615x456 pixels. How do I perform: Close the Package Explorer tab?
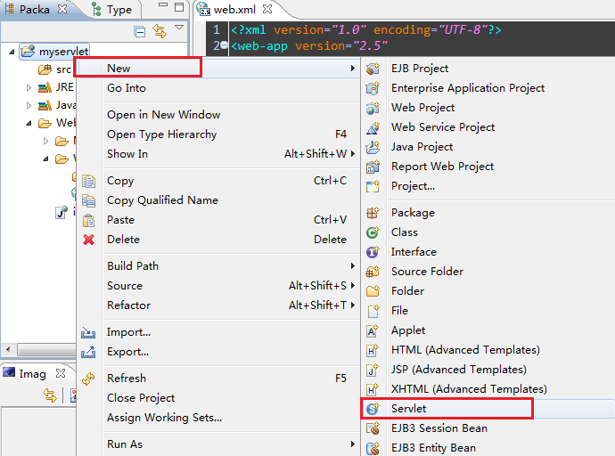62,9
